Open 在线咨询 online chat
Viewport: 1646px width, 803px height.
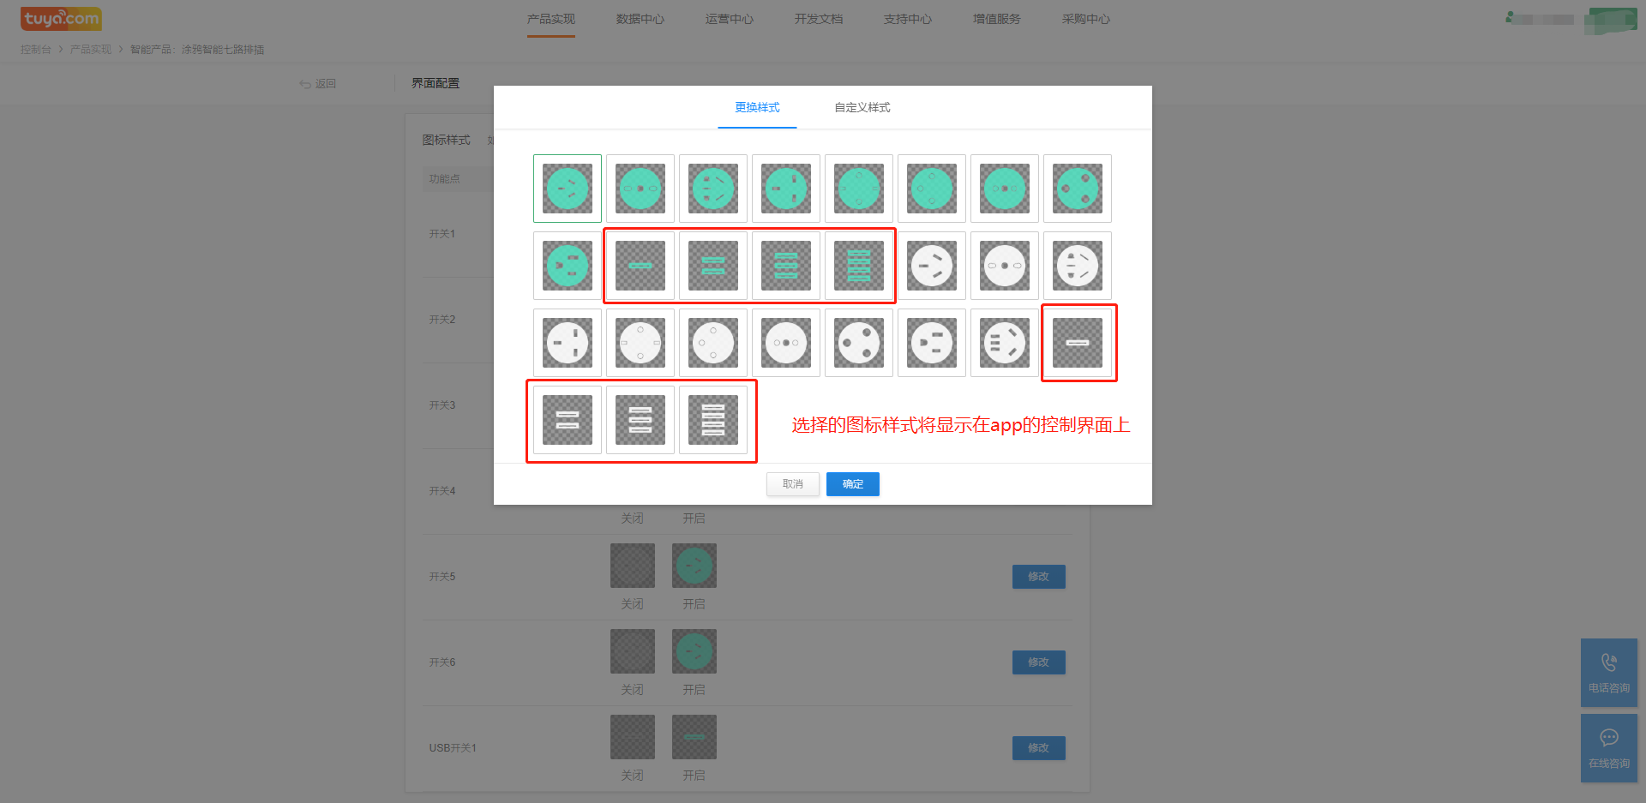pos(1608,748)
